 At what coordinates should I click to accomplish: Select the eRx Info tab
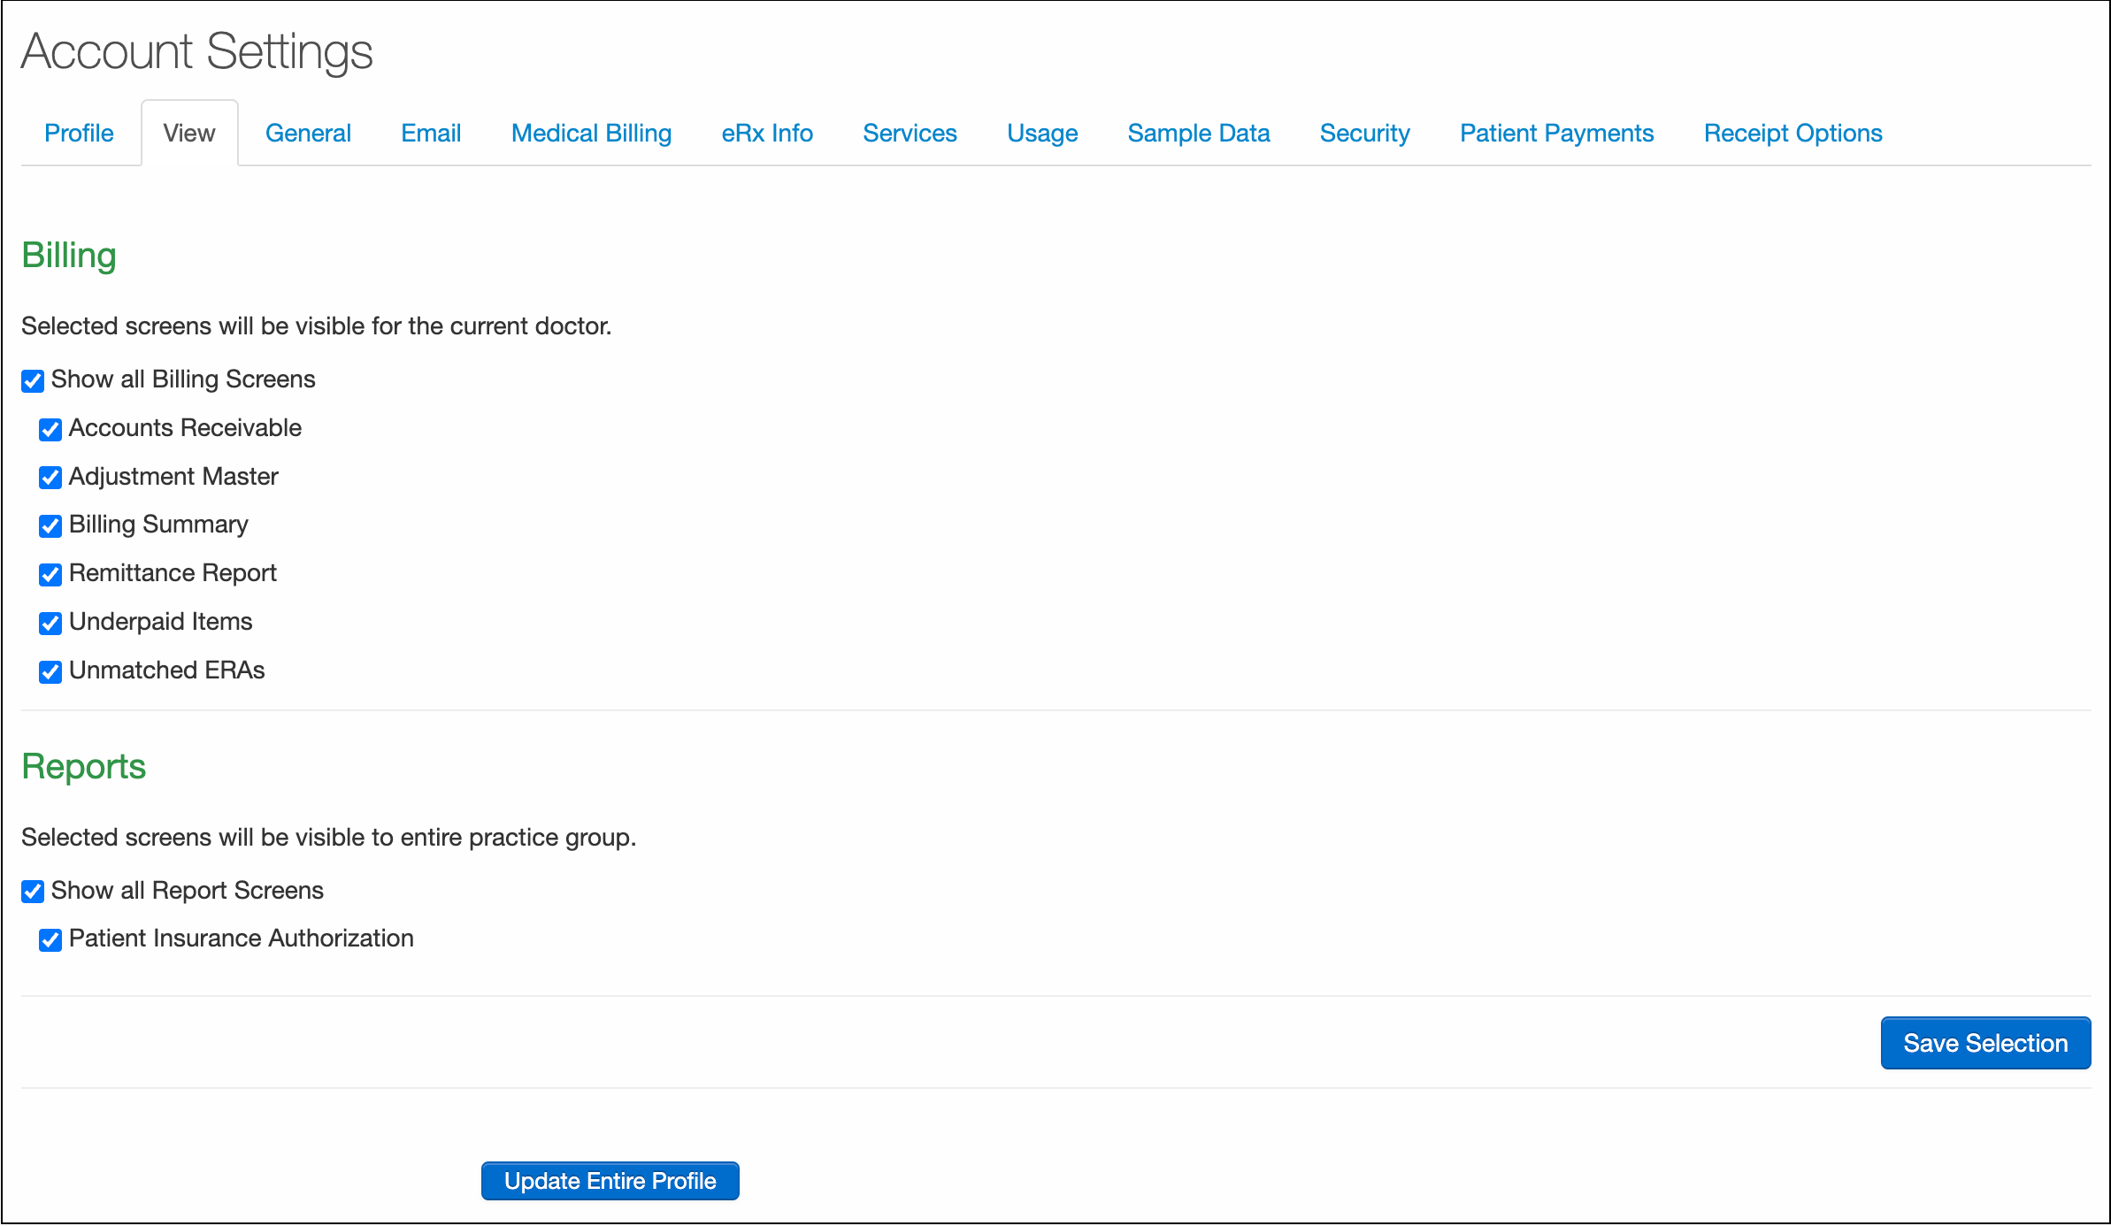point(767,134)
